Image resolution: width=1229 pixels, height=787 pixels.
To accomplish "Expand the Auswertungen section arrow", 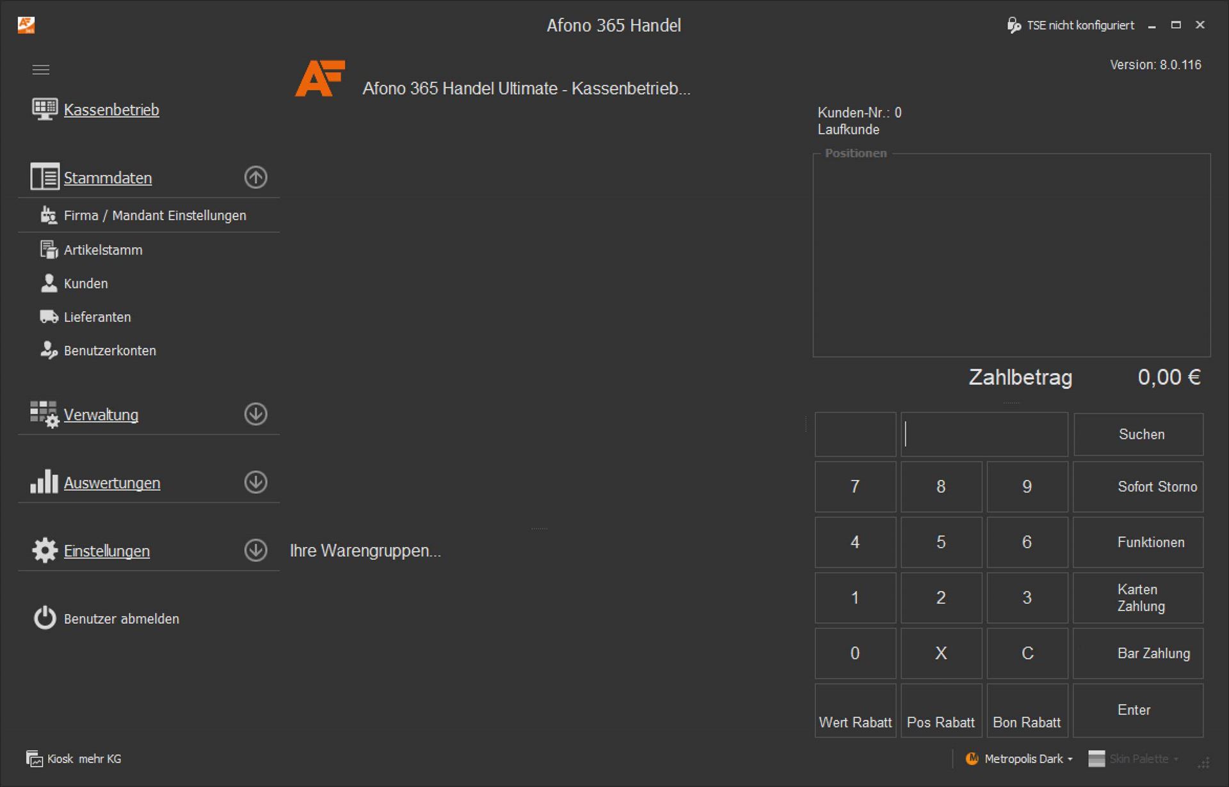I will [255, 482].
